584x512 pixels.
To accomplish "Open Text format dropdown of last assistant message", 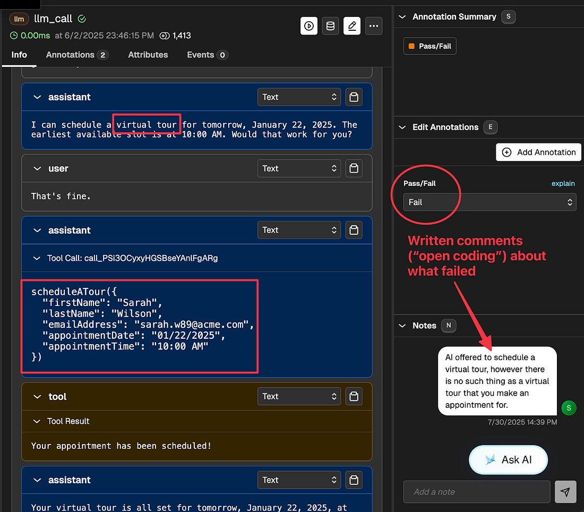I will point(299,480).
